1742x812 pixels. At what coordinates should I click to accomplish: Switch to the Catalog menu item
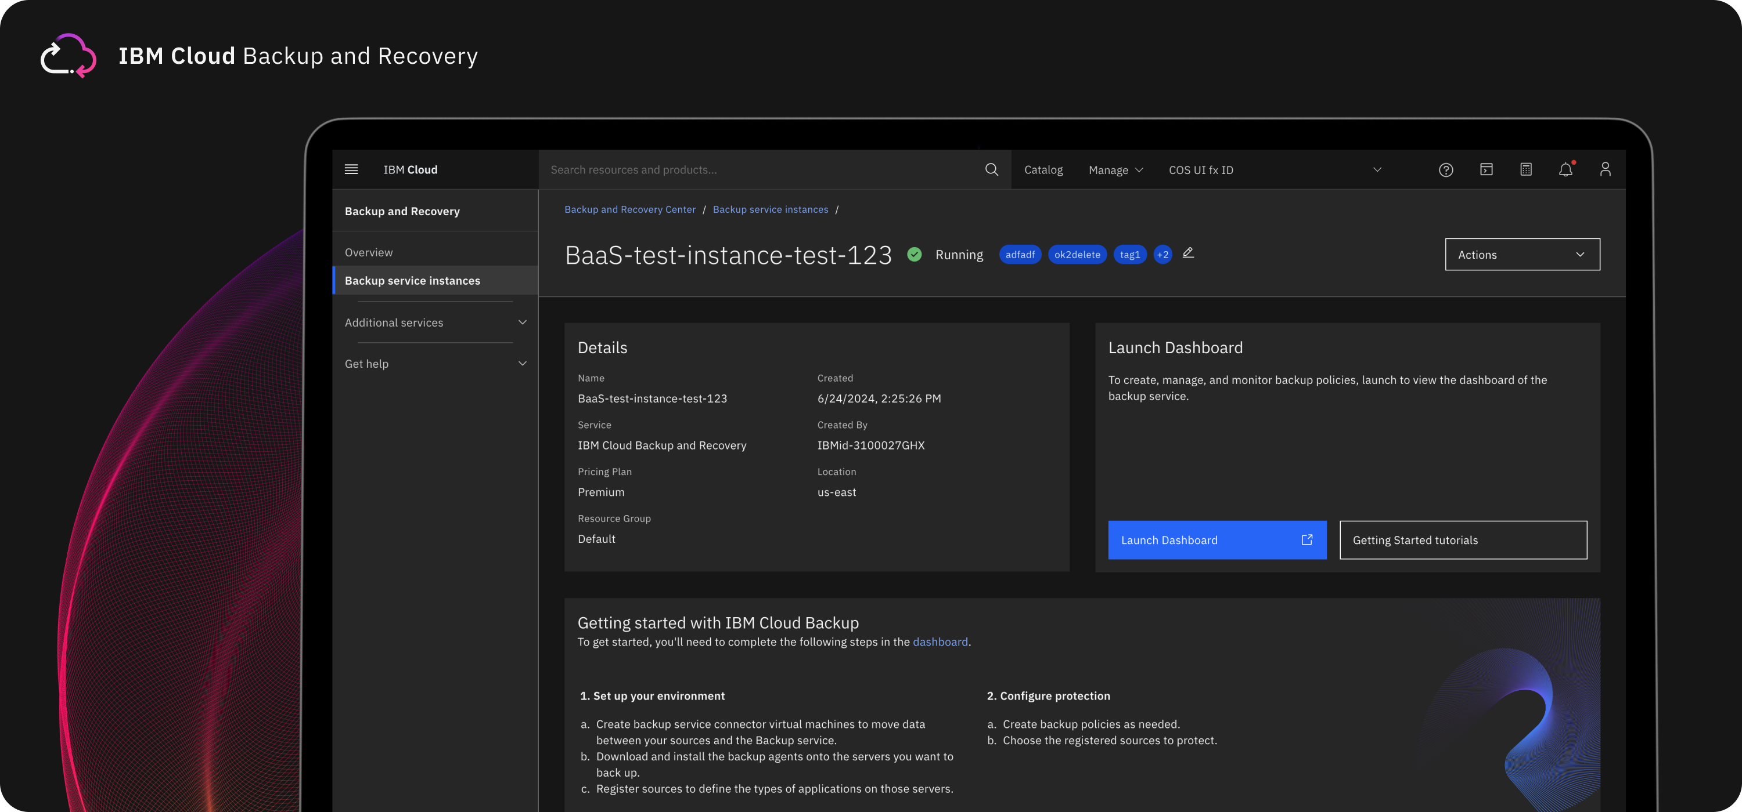click(1043, 169)
